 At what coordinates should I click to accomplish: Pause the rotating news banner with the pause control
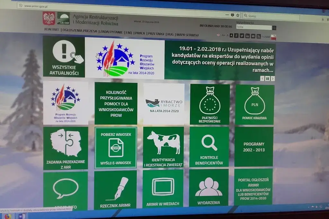tap(267, 78)
